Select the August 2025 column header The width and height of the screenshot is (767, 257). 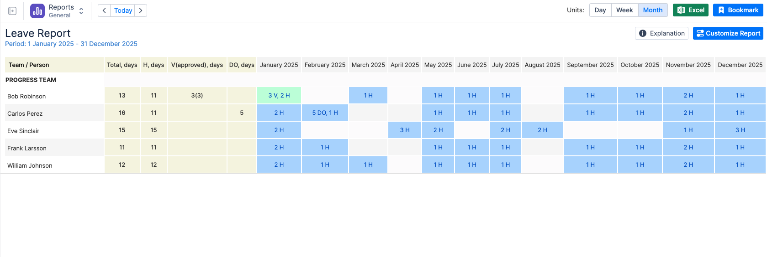542,65
